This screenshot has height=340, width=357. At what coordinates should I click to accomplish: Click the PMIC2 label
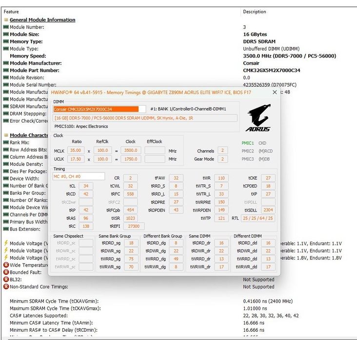tap(247, 151)
